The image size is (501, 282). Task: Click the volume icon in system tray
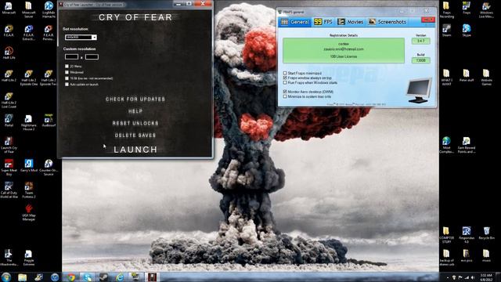click(x=473, y=277)
